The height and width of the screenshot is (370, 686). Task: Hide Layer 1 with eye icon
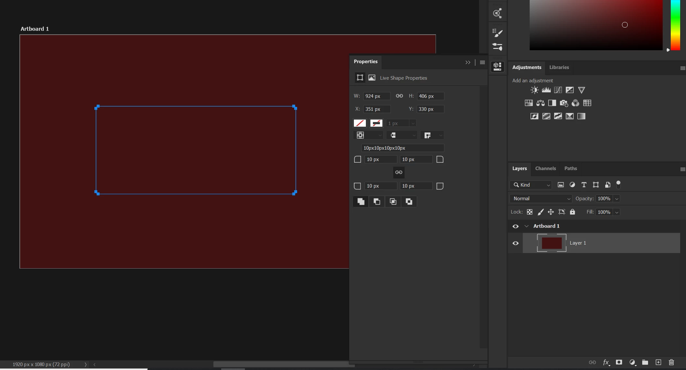[515, 243]
